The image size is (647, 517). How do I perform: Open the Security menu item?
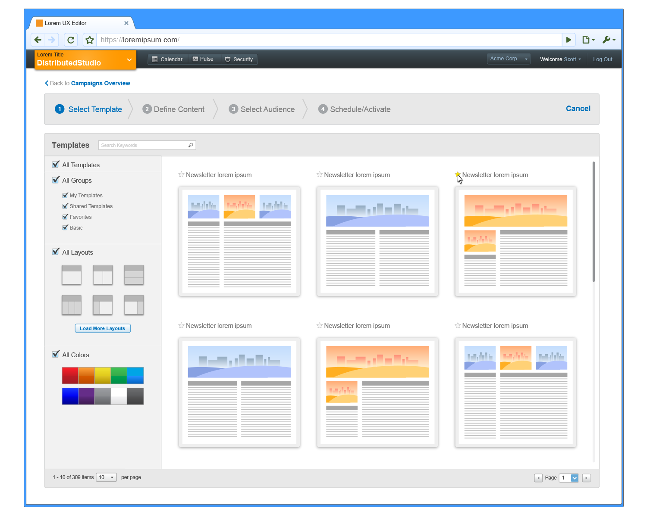[239, 59]
